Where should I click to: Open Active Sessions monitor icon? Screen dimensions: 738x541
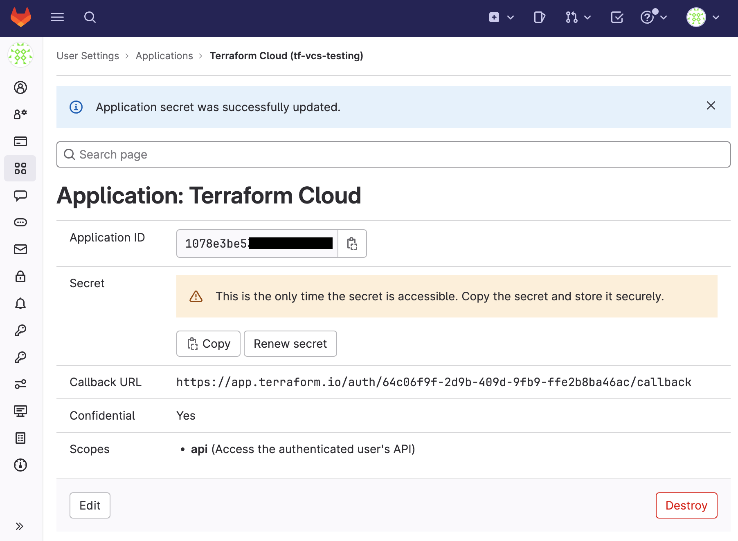pos(20,411)
